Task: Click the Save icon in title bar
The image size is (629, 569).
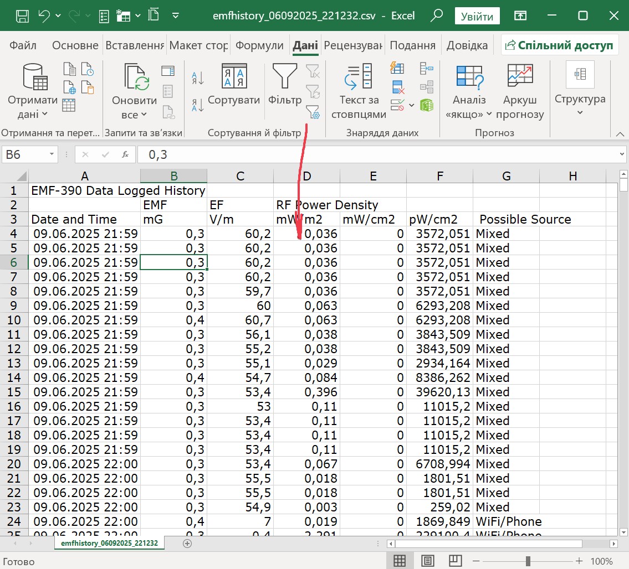Action: tap(23, 15)
